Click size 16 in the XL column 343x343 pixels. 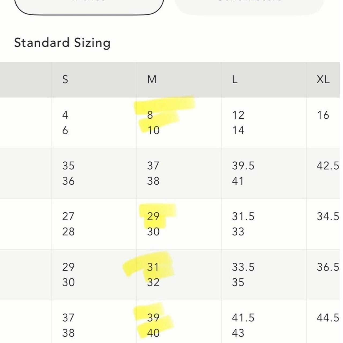tap(323, 115)
